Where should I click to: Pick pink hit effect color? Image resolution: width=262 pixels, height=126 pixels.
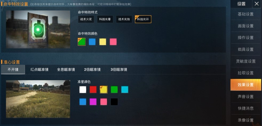pyautogui.click(x=113, y=42)
